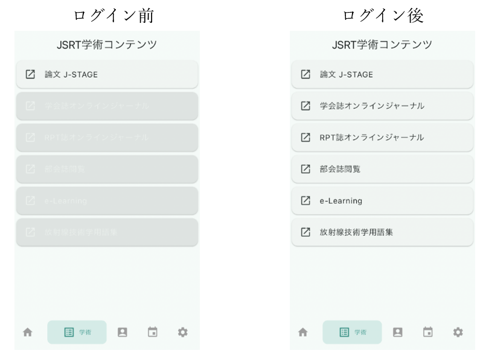Open calendar icon in left phone bar
Screen dimensions: 486x356
[x=153, y=332]
